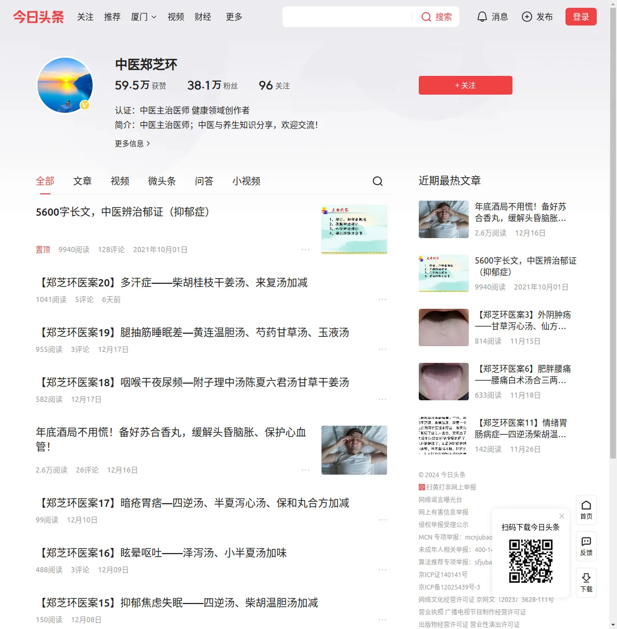Open thumbnail of 5600字长文 post in feed
The height and width of the screenshot is (629, 617).
click(x=354, y=230)
